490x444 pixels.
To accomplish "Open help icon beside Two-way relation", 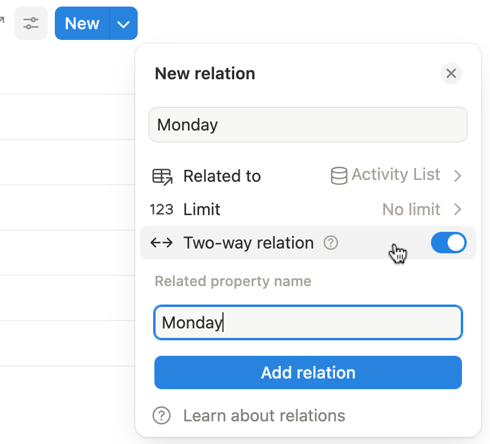I will click(331, 243).
